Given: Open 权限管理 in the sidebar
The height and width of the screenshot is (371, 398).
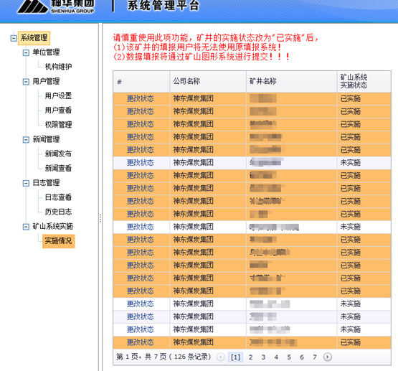Looking at the screenshot, I should (58, 125).
